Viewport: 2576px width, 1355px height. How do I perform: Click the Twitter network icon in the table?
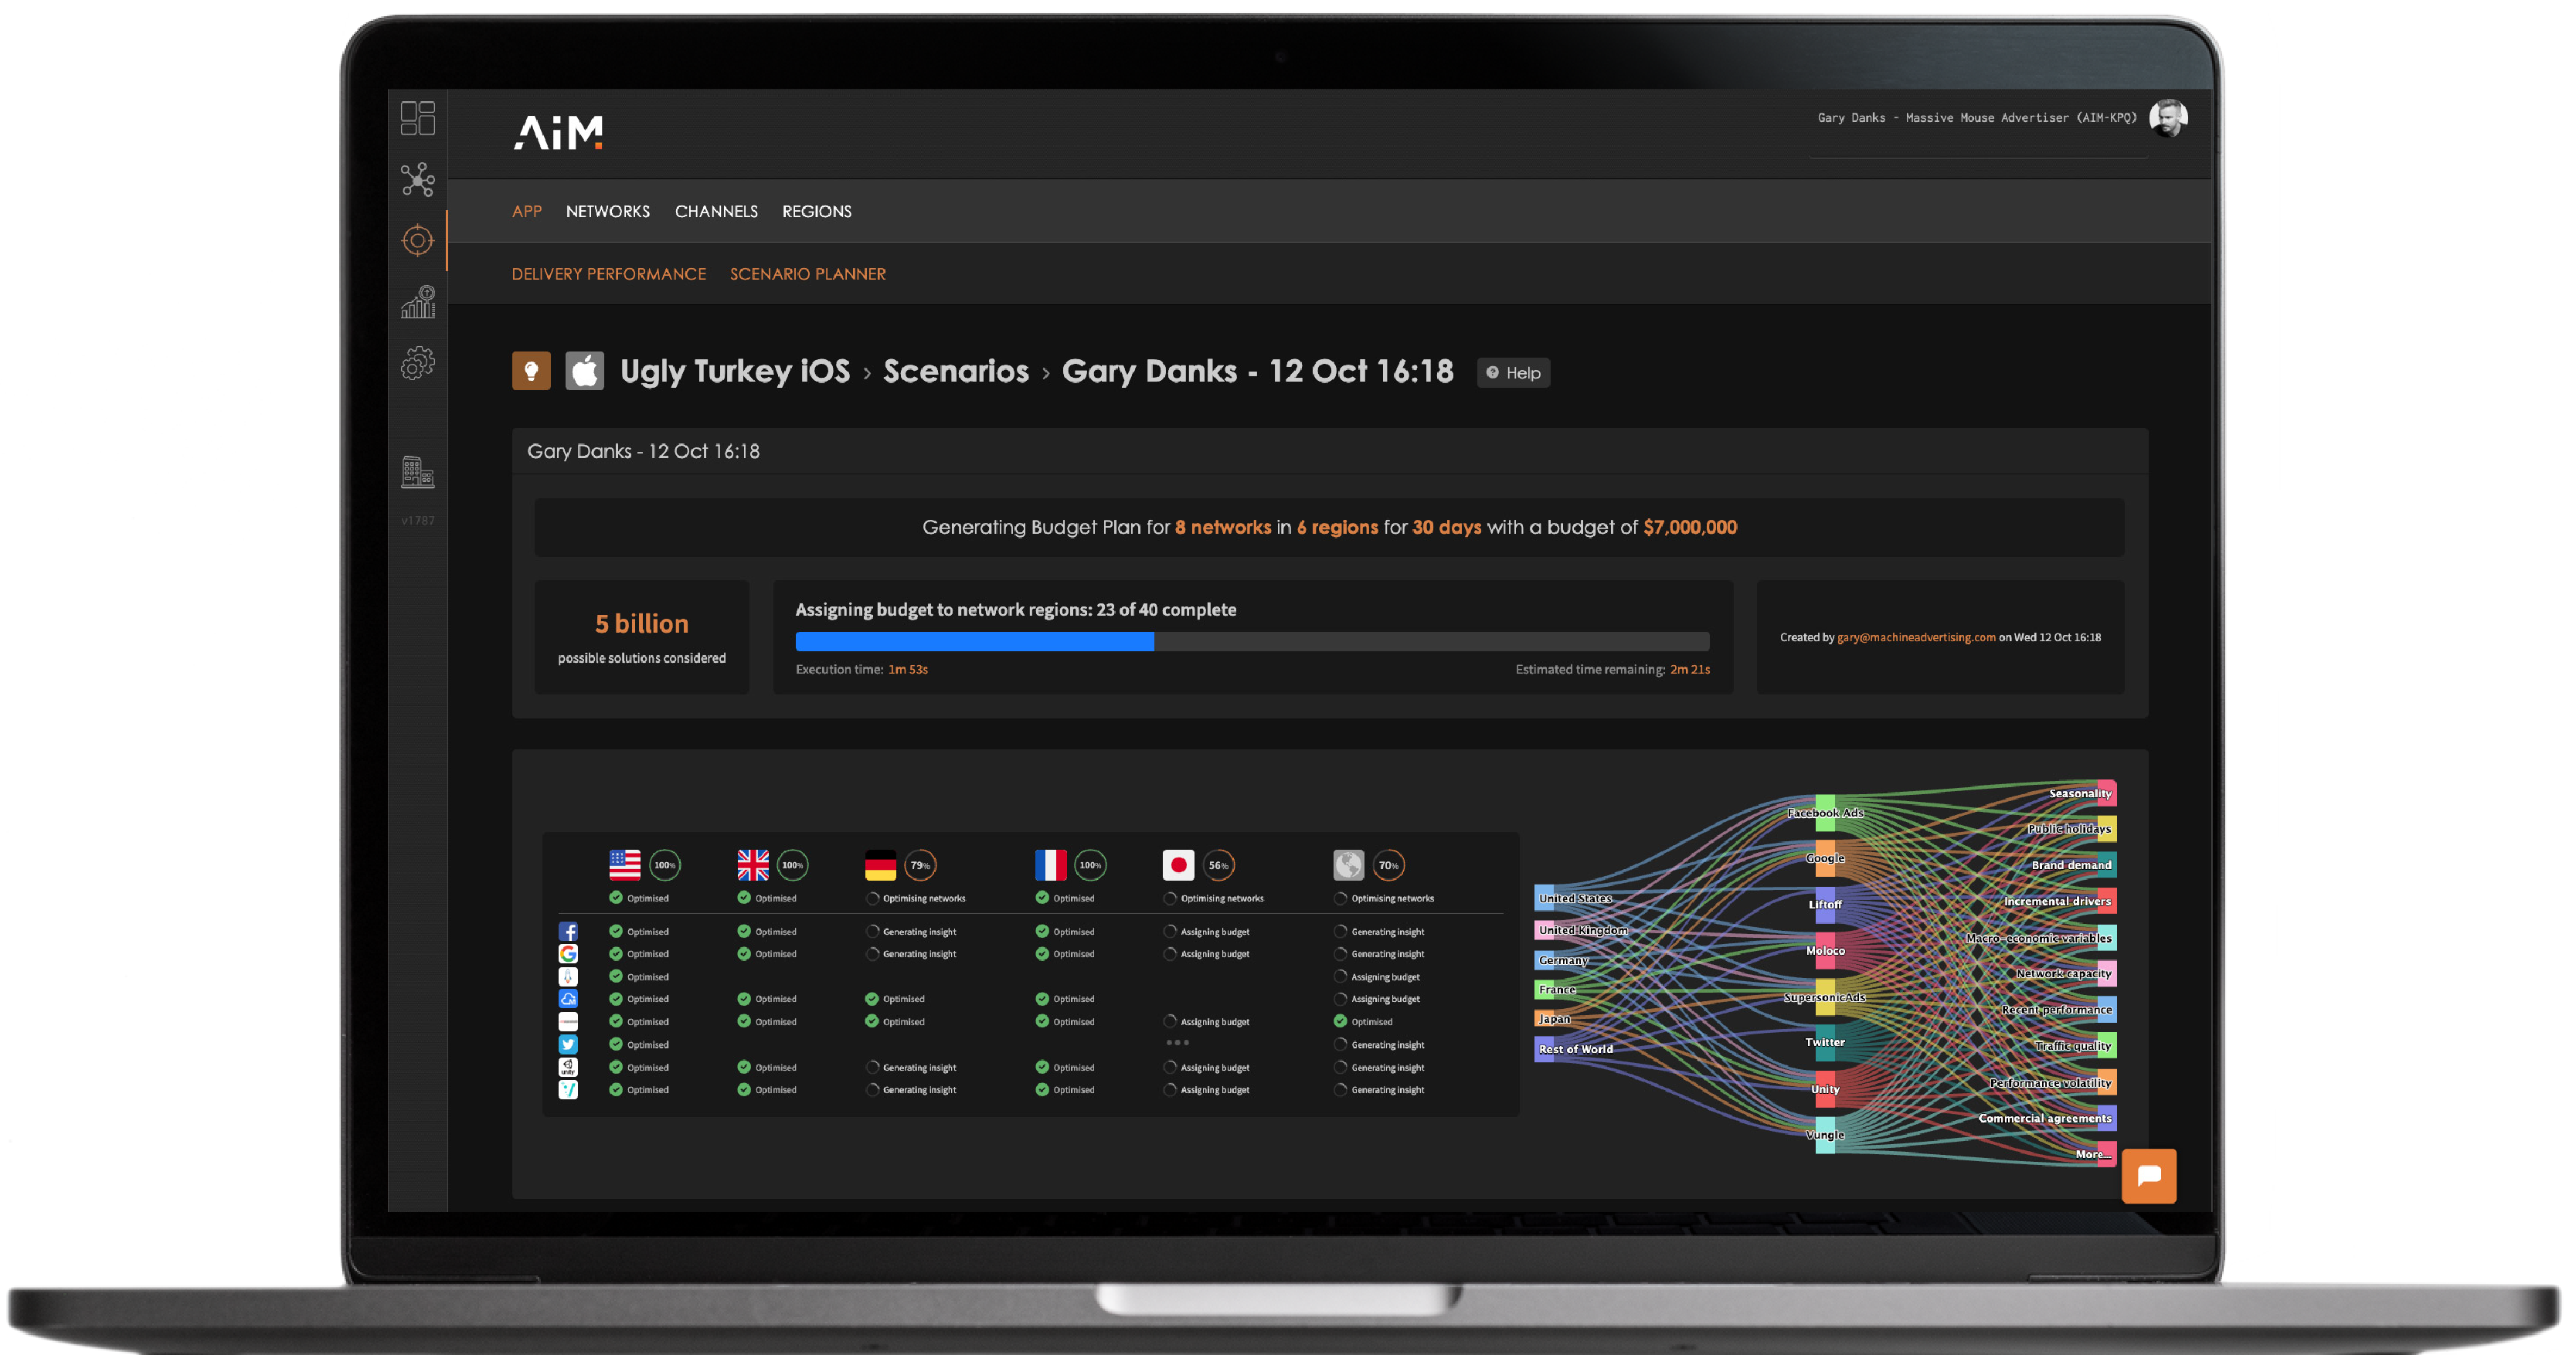coord(568,1044)
